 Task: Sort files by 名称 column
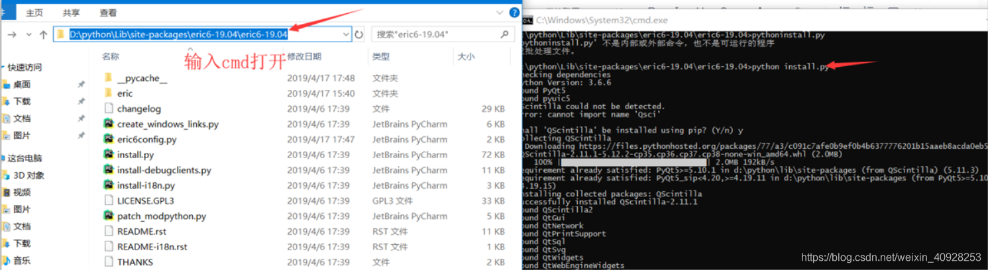(x=111, y=57)
